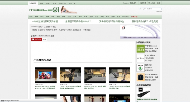The width and height of the screenshot is (190, 102).
Task: Click the 999+ subscriber count badge
Action: click(44, 40)
